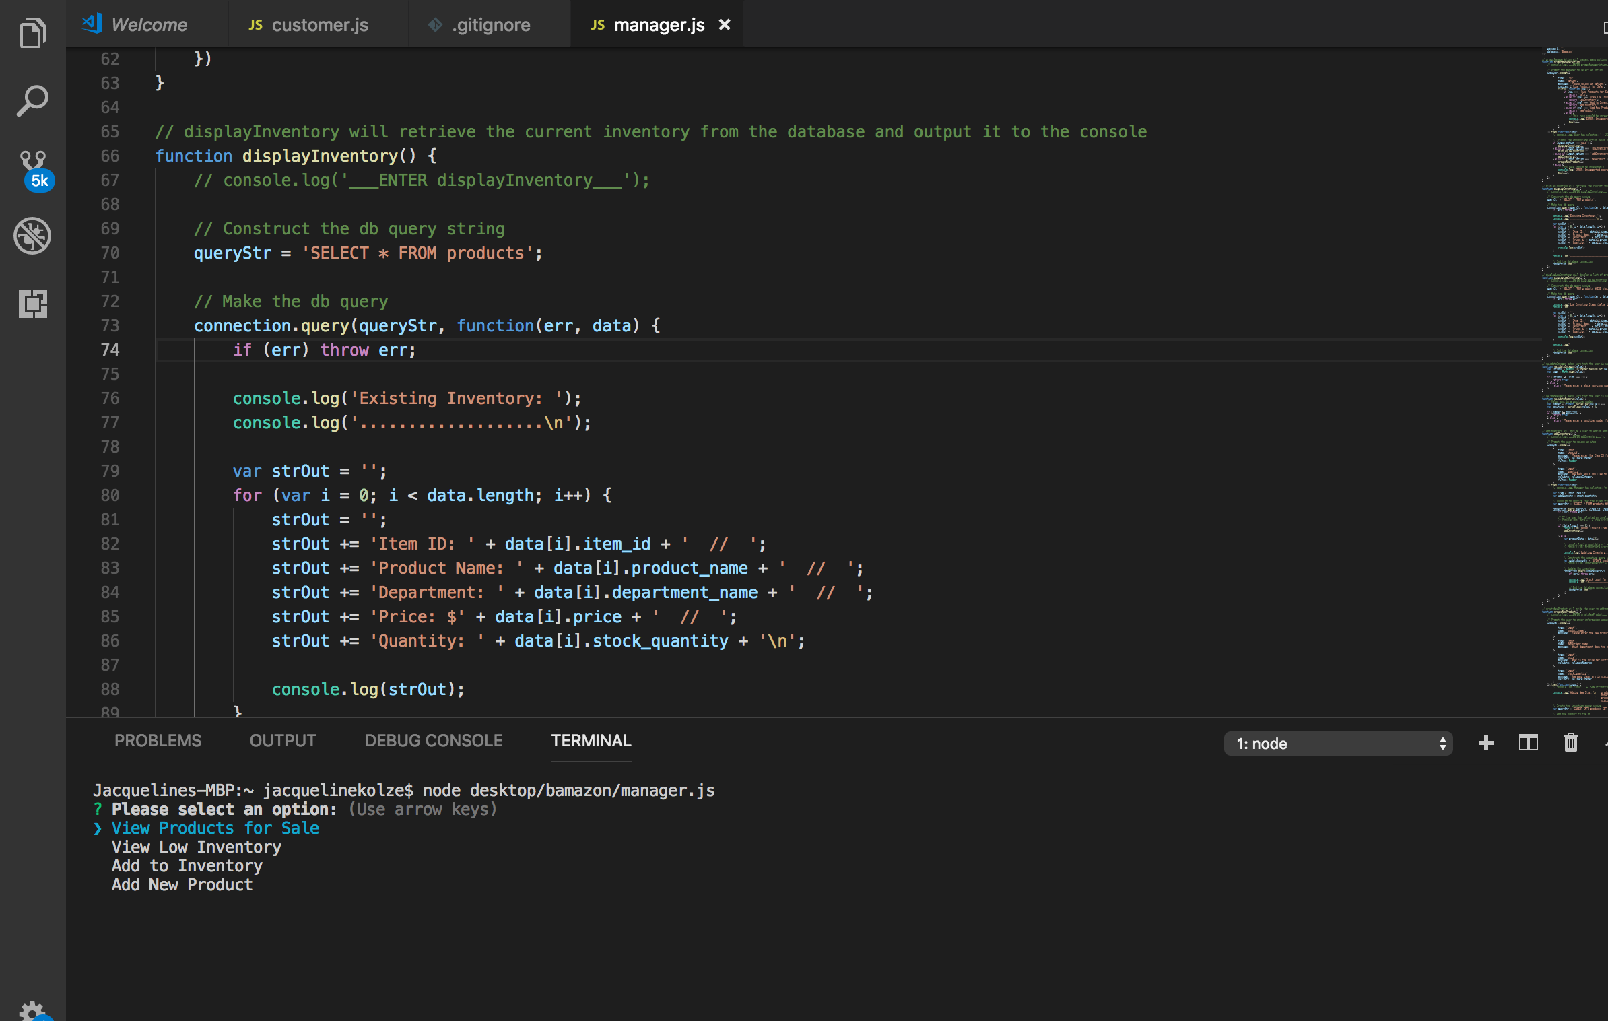Click 'Add New Product' in terminal

(182, 885)
